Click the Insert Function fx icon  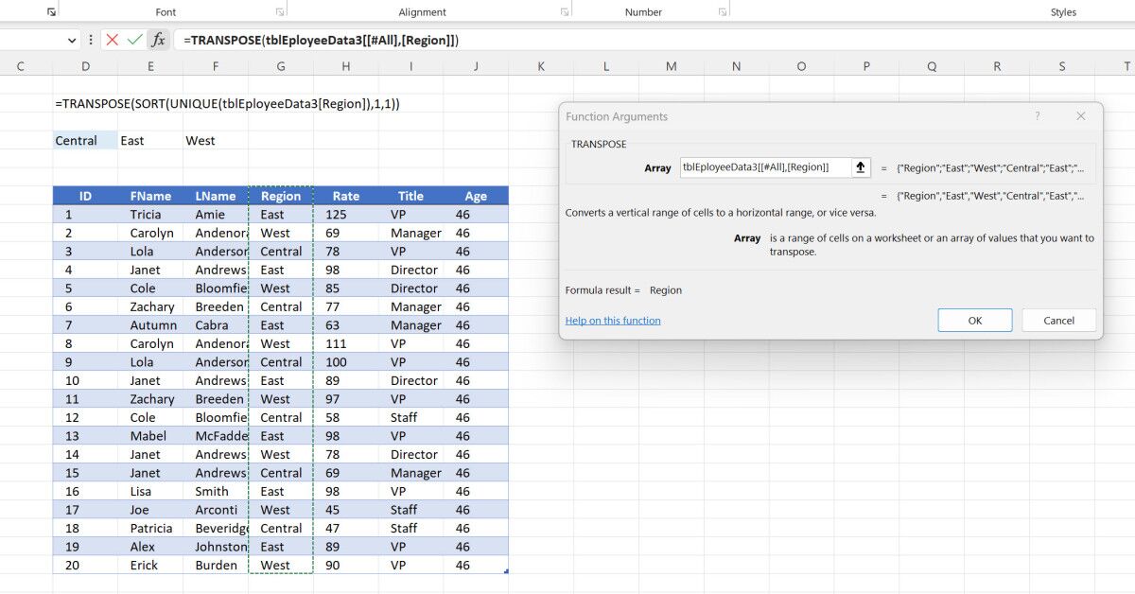click(x=157, y=40)
